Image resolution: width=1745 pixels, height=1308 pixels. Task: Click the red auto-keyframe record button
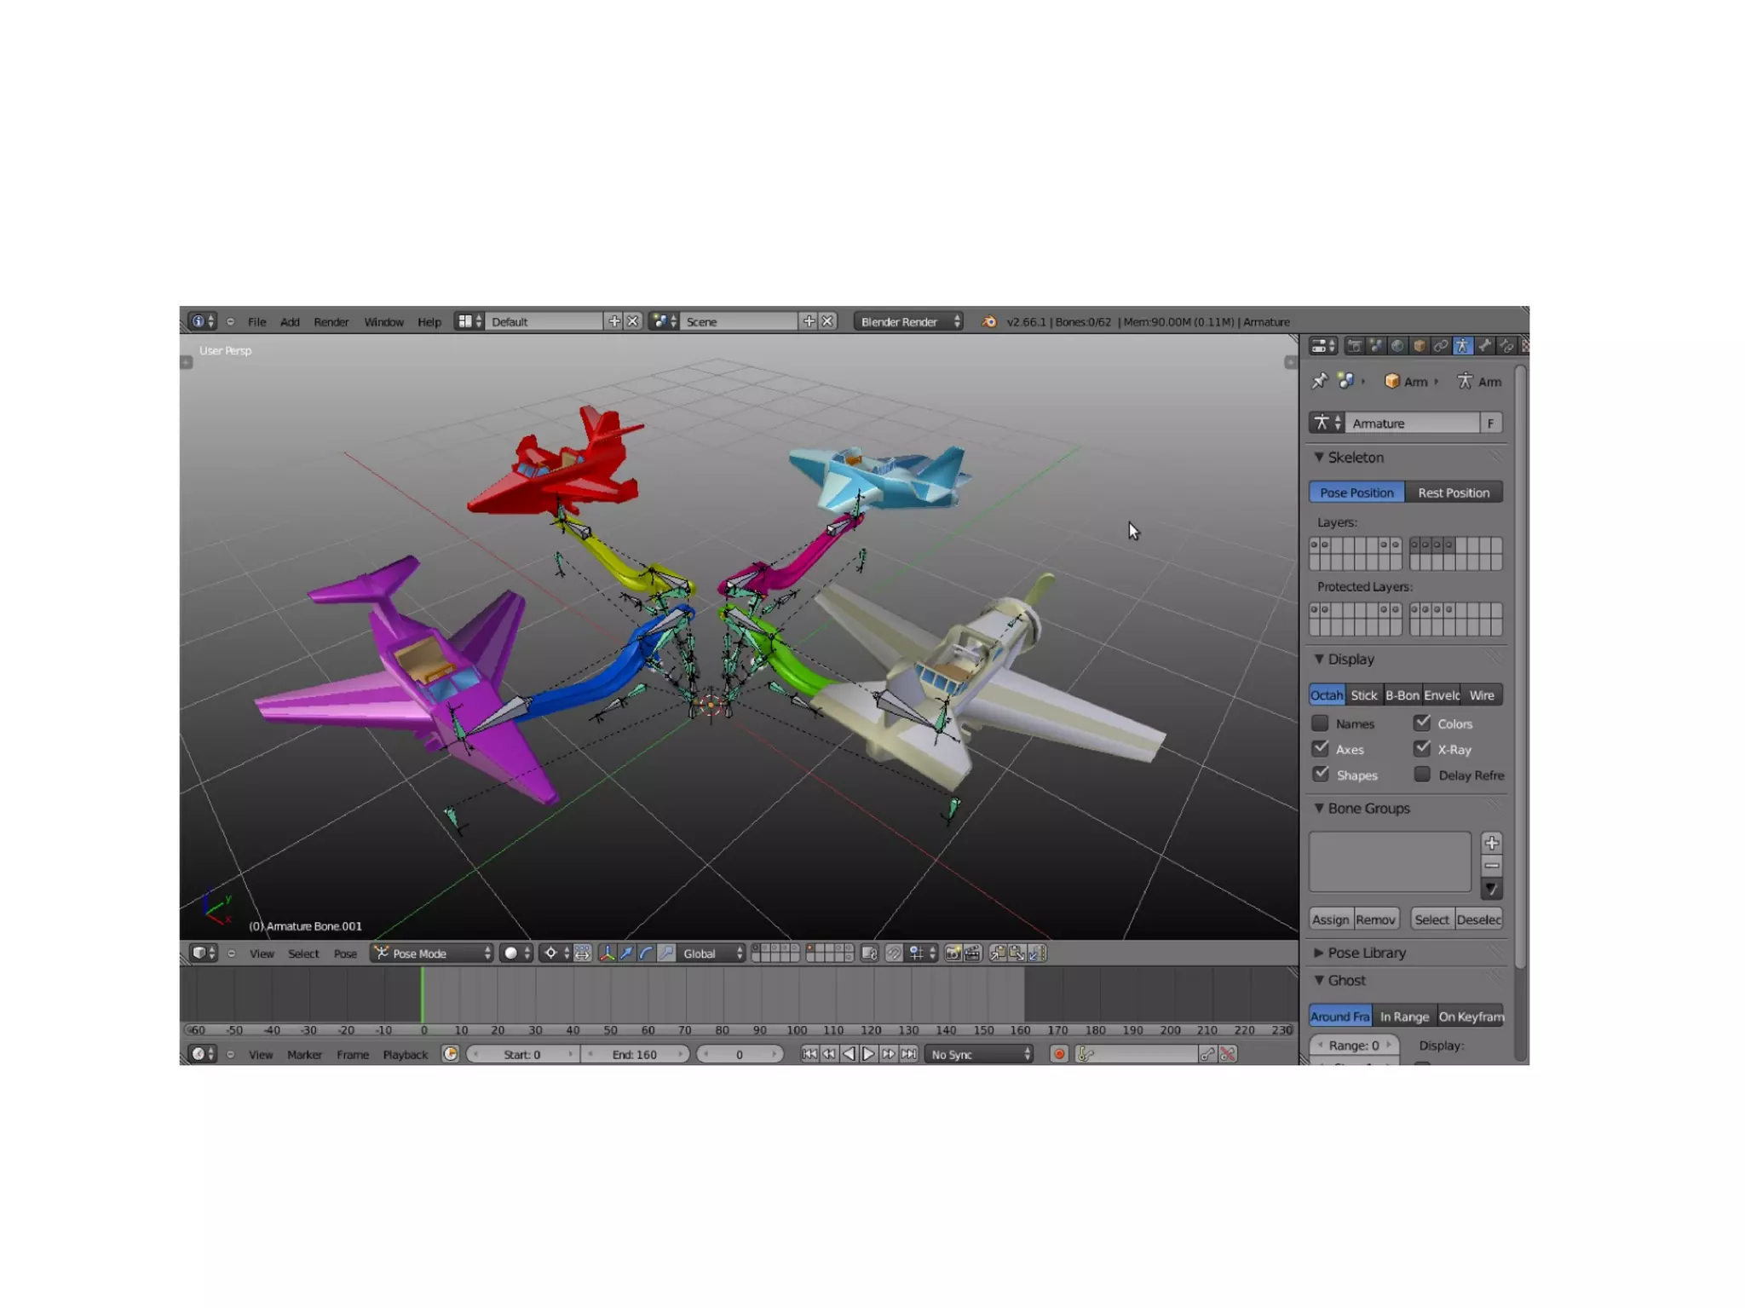1059,1054
